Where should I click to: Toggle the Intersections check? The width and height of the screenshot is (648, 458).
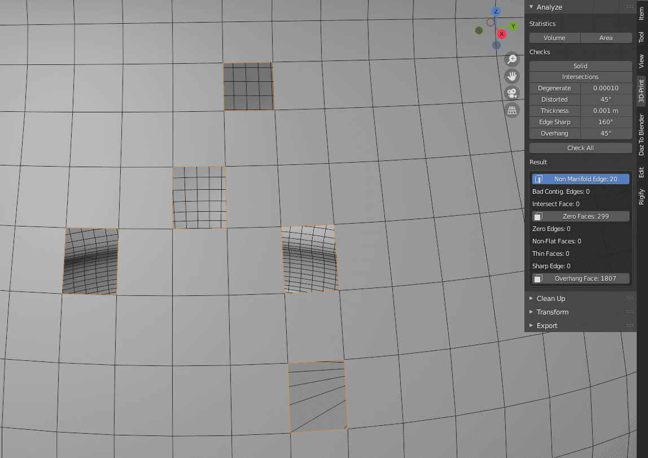pos(580,77)
